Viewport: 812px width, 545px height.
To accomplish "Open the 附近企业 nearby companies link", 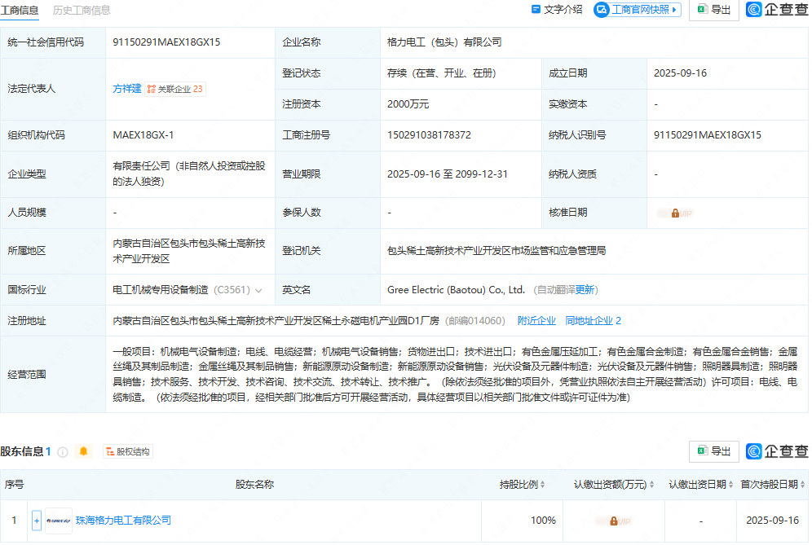I will [x=536, y=321].
